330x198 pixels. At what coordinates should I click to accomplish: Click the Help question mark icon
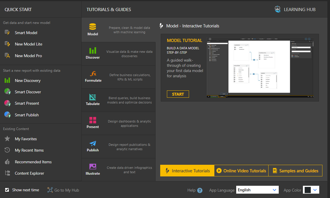coord(200,190)
